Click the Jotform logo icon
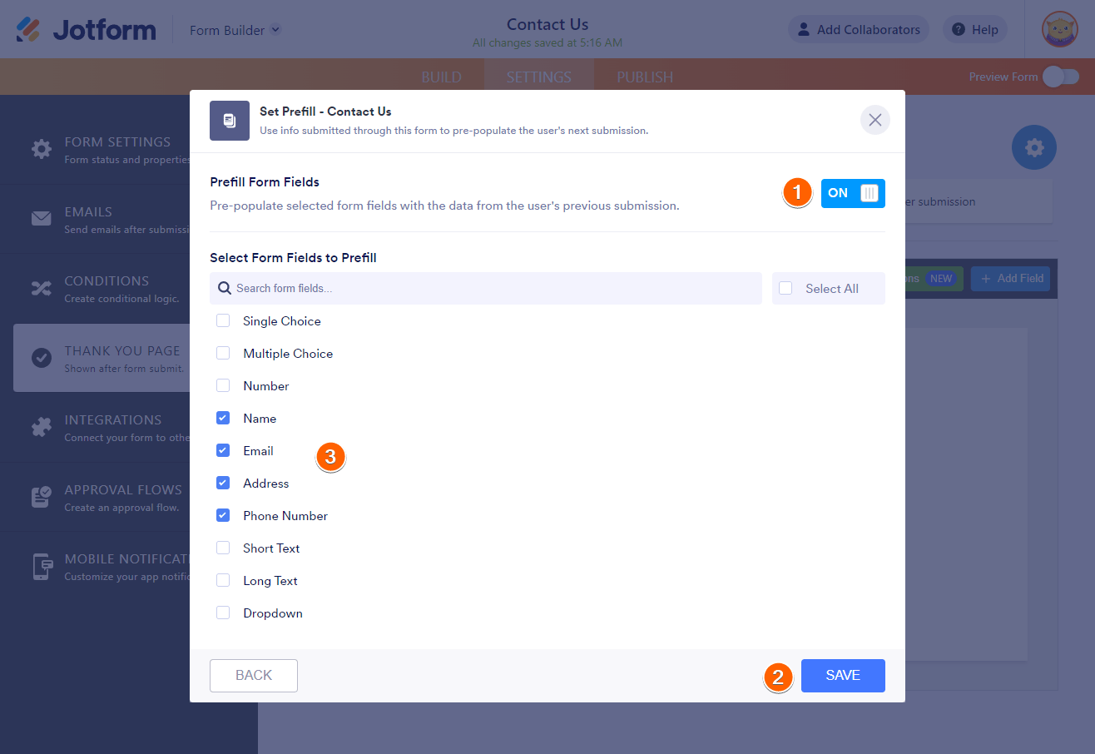 pyautogui.click(x=28, y=30)
